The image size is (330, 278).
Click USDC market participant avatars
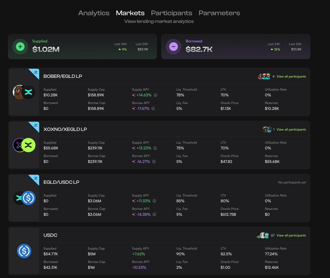pyautogui.click(x=263, y=235)
